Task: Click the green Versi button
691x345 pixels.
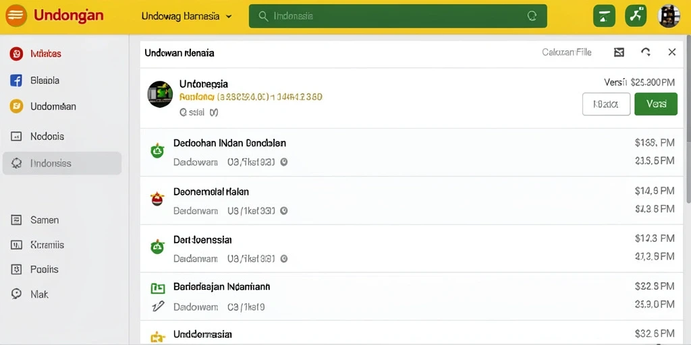Action: (x=656, y=104)
